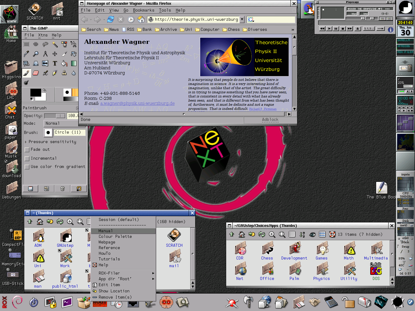Screen dimensions: 415x311
Task: Select the Free Select lasso tool
Action: click(x=45, y=44)
